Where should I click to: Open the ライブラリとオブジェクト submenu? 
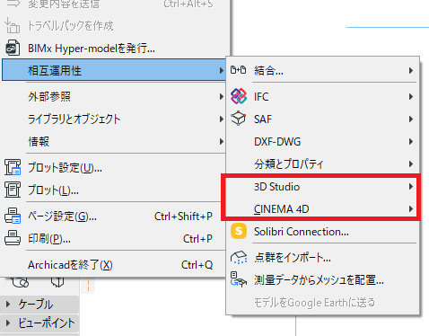click(114, 119)
